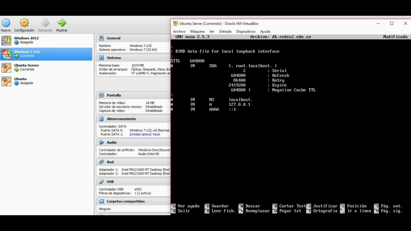This screenshot has width=411, height=231.
Task: Click the Almacenamiento disk icon
Action: 101,119
